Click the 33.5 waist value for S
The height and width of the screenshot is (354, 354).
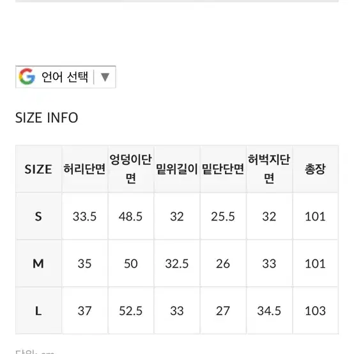point(84,217)
